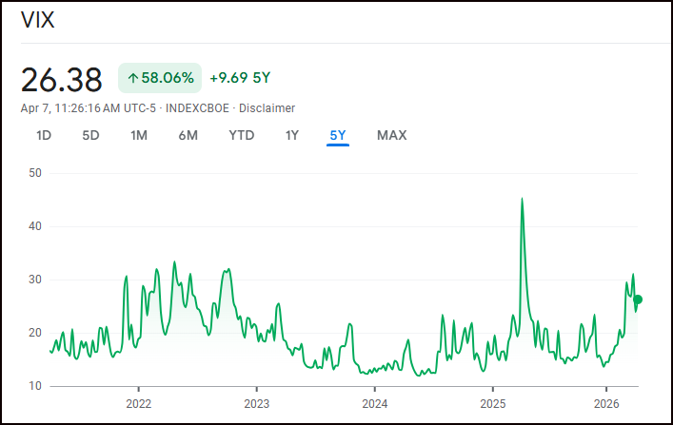This screenshot has width=673, height=425.
Task: Select the 6M chart range
Action: click(188, 135)
